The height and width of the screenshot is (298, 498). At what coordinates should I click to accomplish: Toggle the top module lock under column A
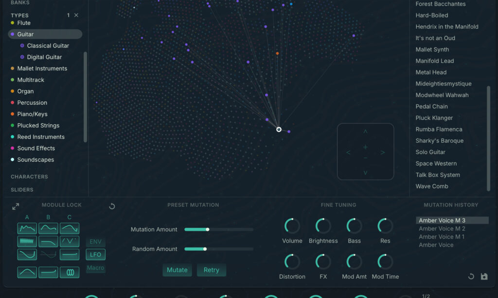[27, 228]
